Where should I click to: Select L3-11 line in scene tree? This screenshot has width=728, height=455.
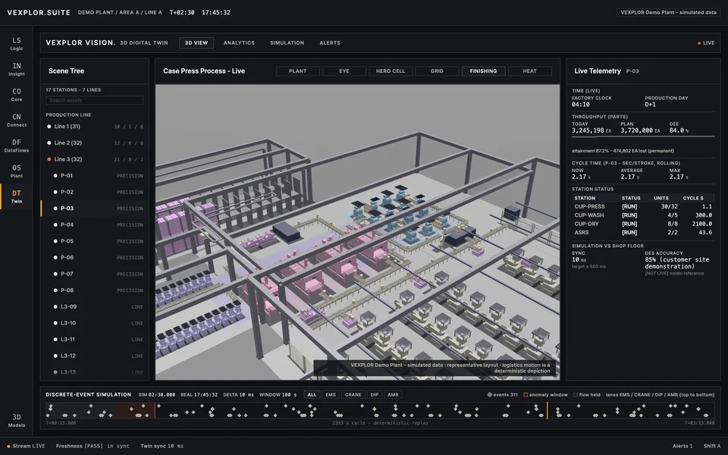point(95,340)
